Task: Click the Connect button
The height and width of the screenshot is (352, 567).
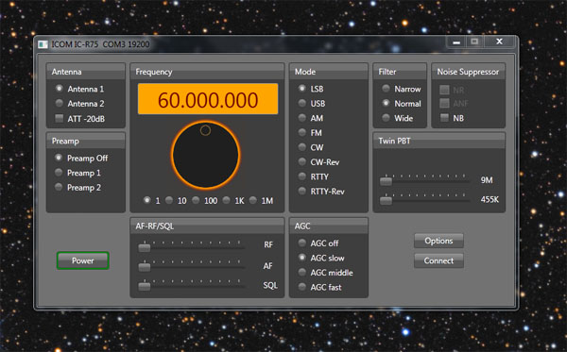Action: click(x=438, y=260)
